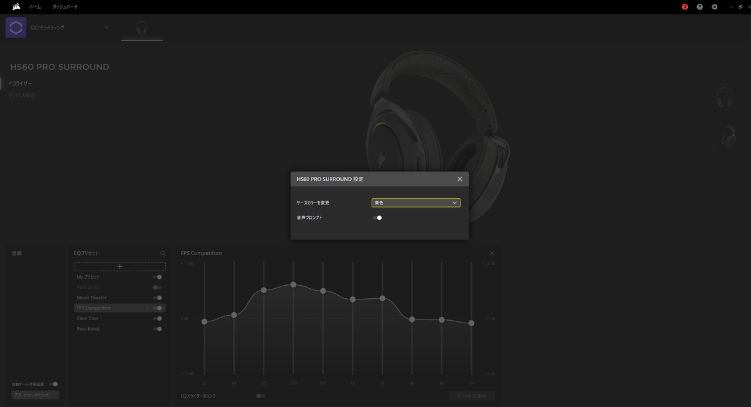This screenshot has height=407, width=751.
Task: Open three-dot menu on FPS Competition row
Action: click(x=148, y=308)
